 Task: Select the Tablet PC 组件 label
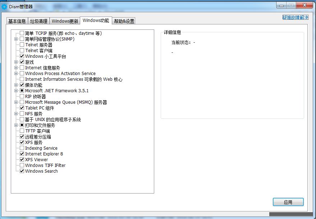coord(40,108)
